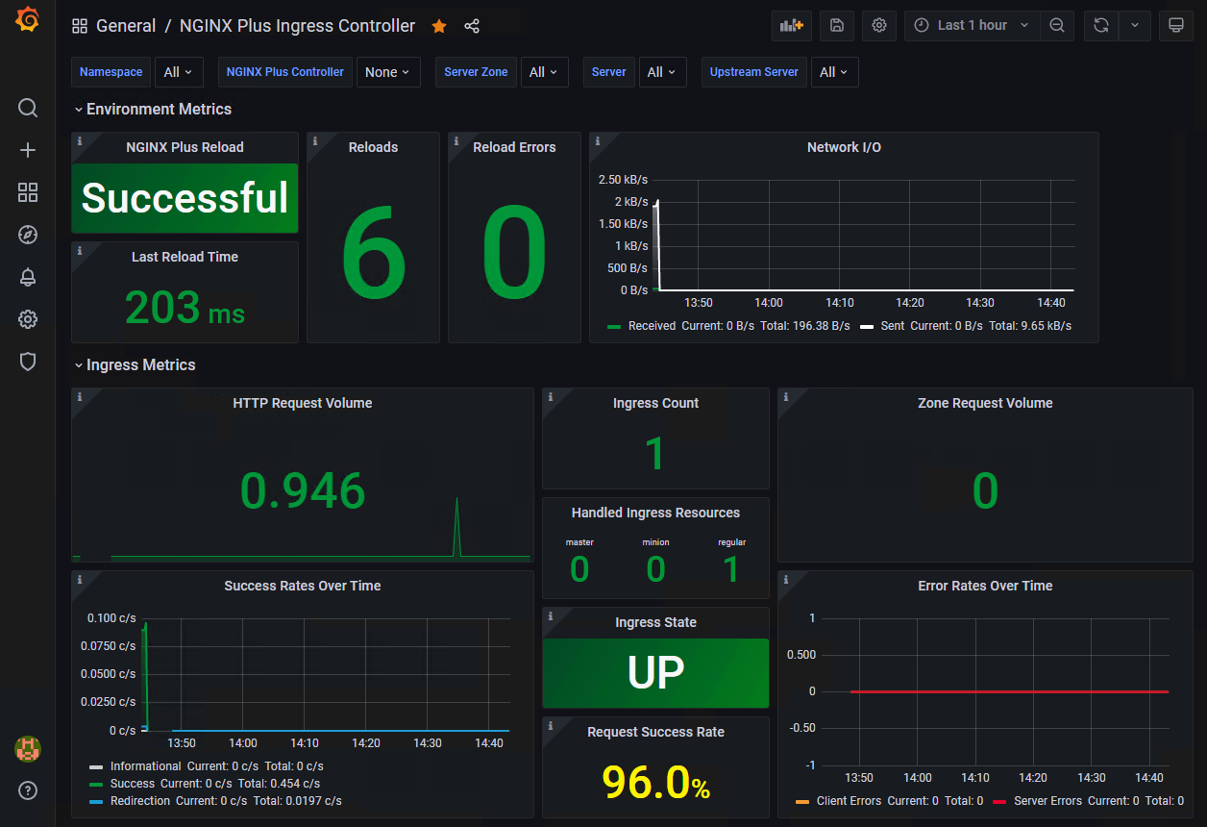
Task: Open the Configuration gear in sidebar
Action: click(x=28, y=319)
